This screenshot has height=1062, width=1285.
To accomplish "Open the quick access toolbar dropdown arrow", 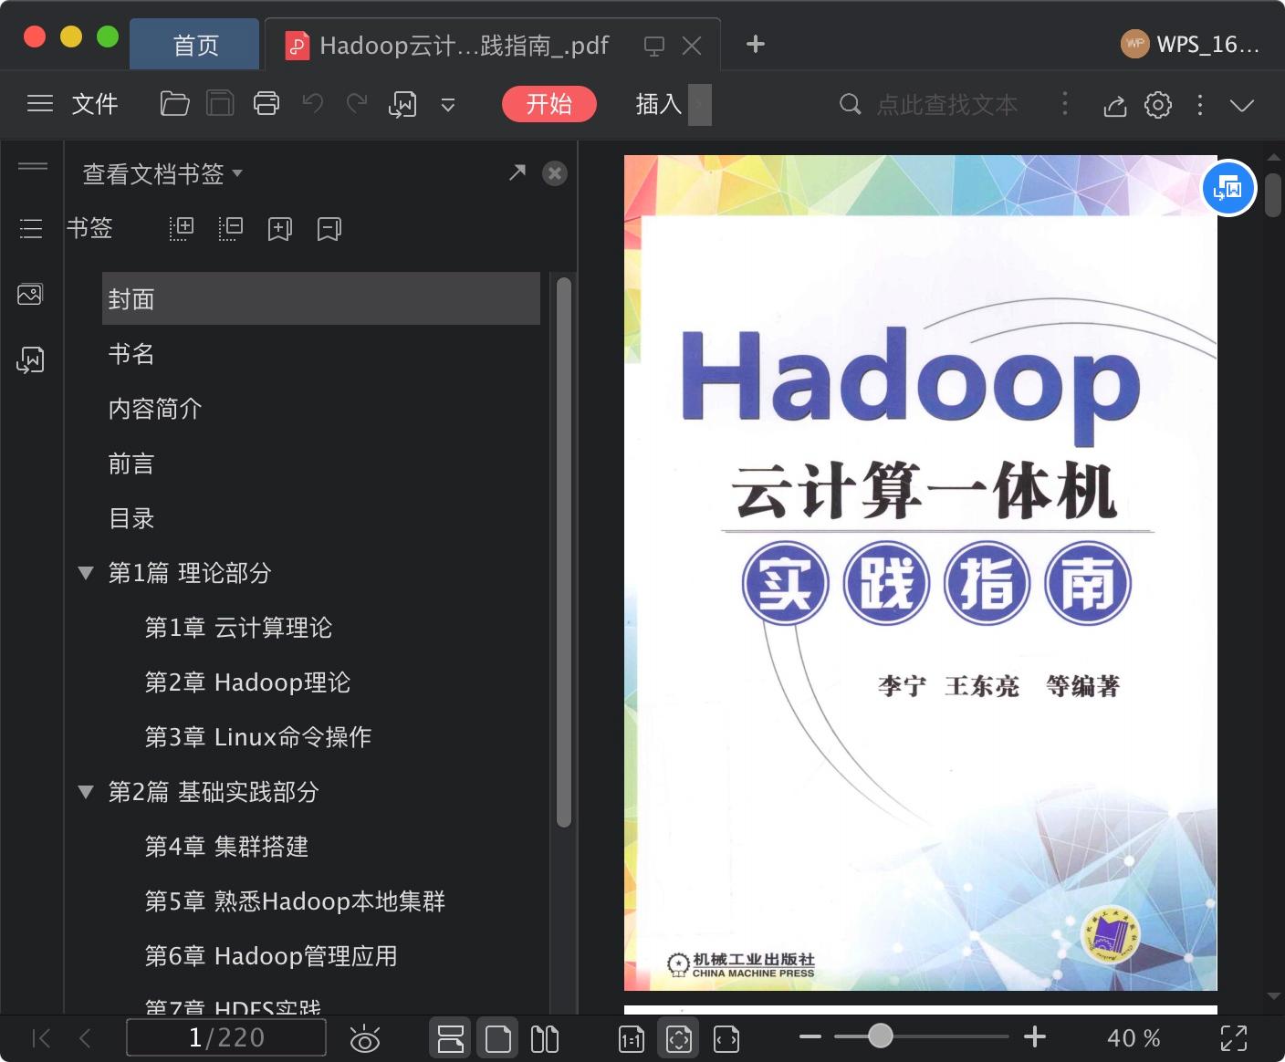I will (448, 106).
